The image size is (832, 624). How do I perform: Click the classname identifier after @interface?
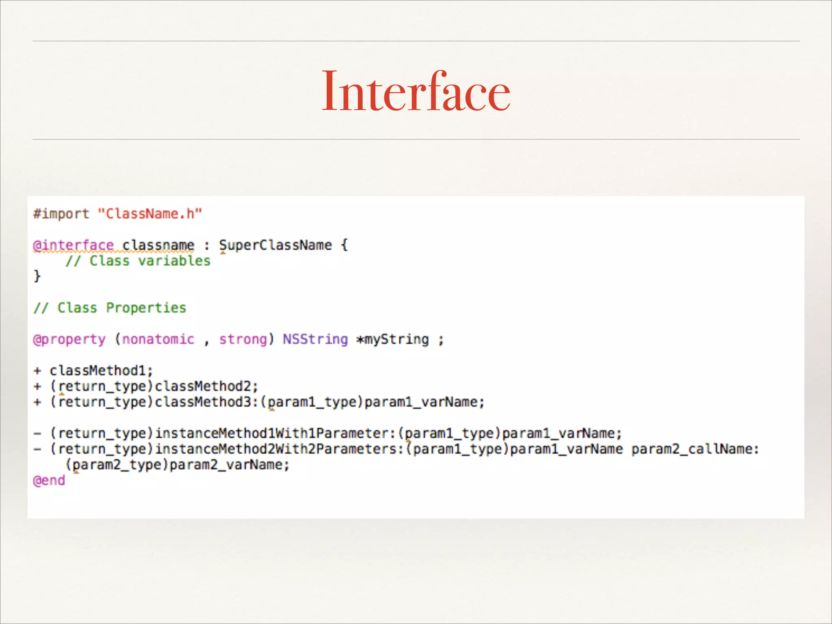[158, 245]
